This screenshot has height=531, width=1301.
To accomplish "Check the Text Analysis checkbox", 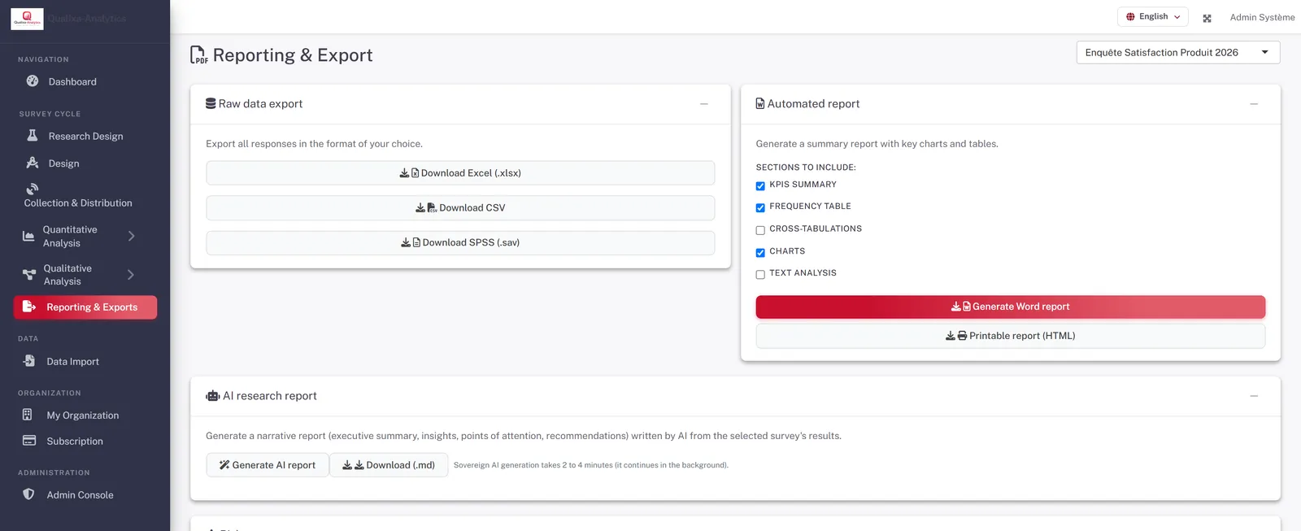I will point(760,275).
